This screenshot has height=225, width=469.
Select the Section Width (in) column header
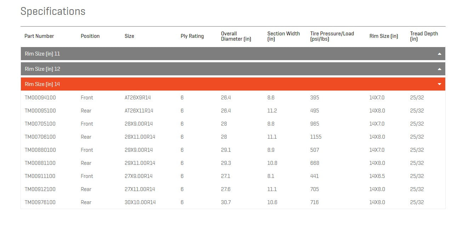pos(283,36)
